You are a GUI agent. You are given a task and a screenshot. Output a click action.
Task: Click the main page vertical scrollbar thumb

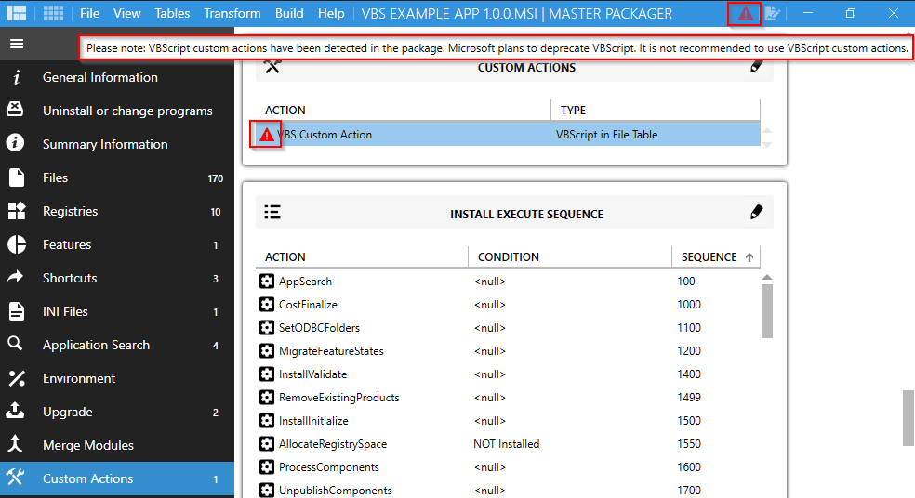tap(908, 417)
